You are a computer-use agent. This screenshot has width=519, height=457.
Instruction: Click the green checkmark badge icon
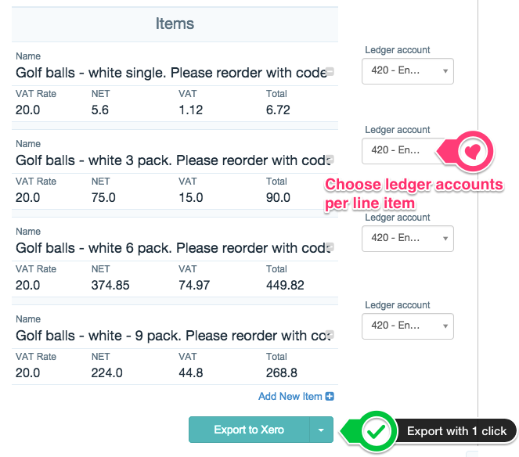pos(376,431)
